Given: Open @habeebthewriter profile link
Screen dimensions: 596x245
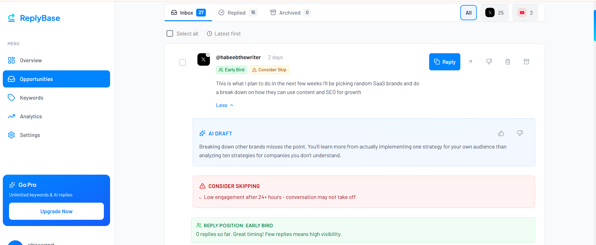Looking at the screenshot, I should [x=238, y=57].
